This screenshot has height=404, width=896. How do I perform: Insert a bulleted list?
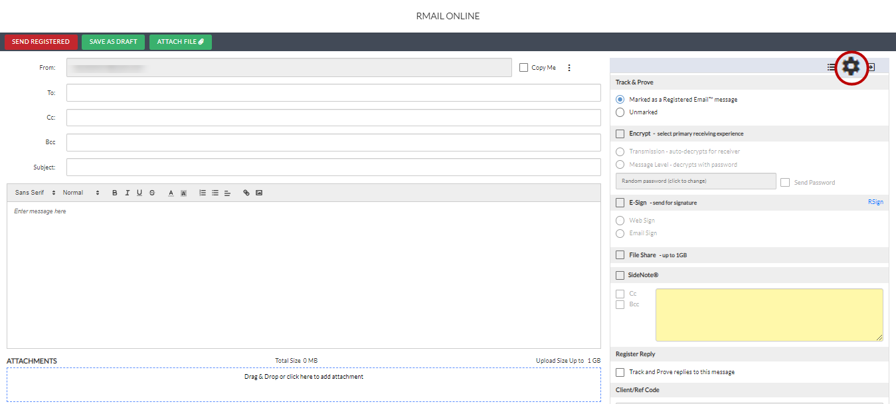tap(215, 193)
